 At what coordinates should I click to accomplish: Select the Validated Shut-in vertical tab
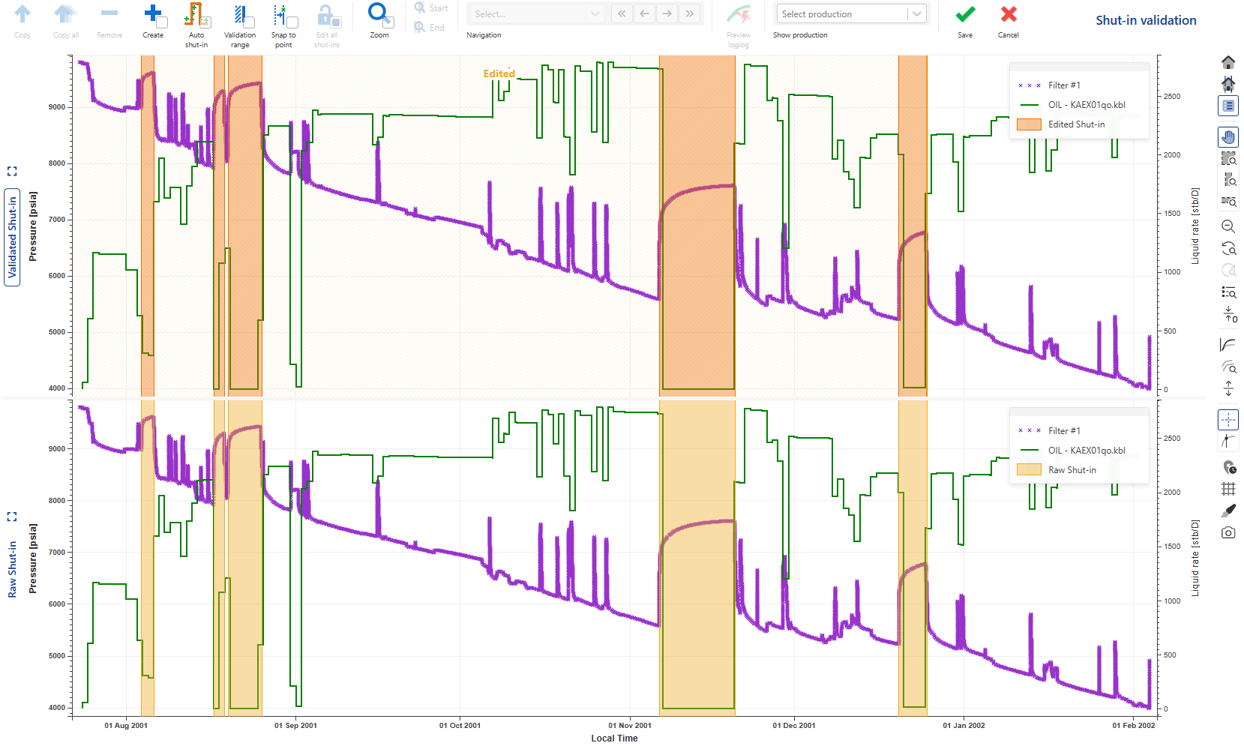(12, 237)
